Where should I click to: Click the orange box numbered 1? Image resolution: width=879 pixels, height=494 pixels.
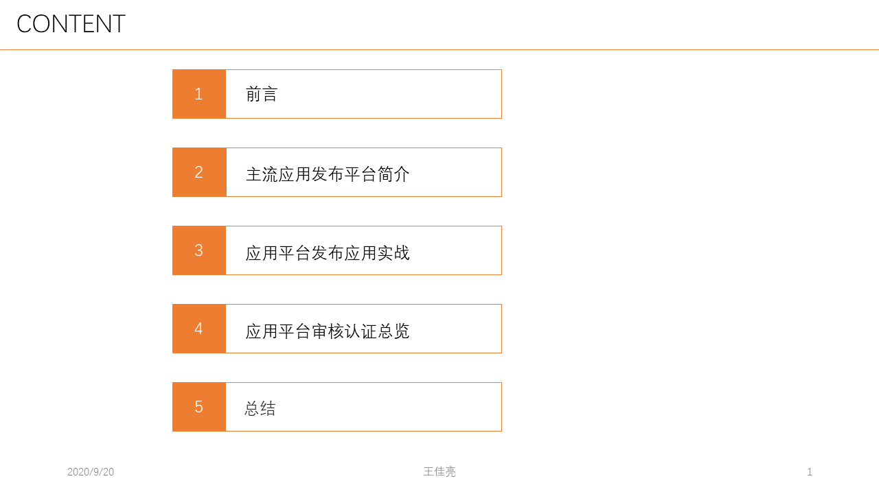[199, 94]
